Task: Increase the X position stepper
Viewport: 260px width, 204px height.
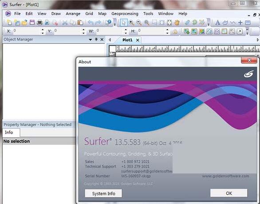Action: (x=43, y=30)
